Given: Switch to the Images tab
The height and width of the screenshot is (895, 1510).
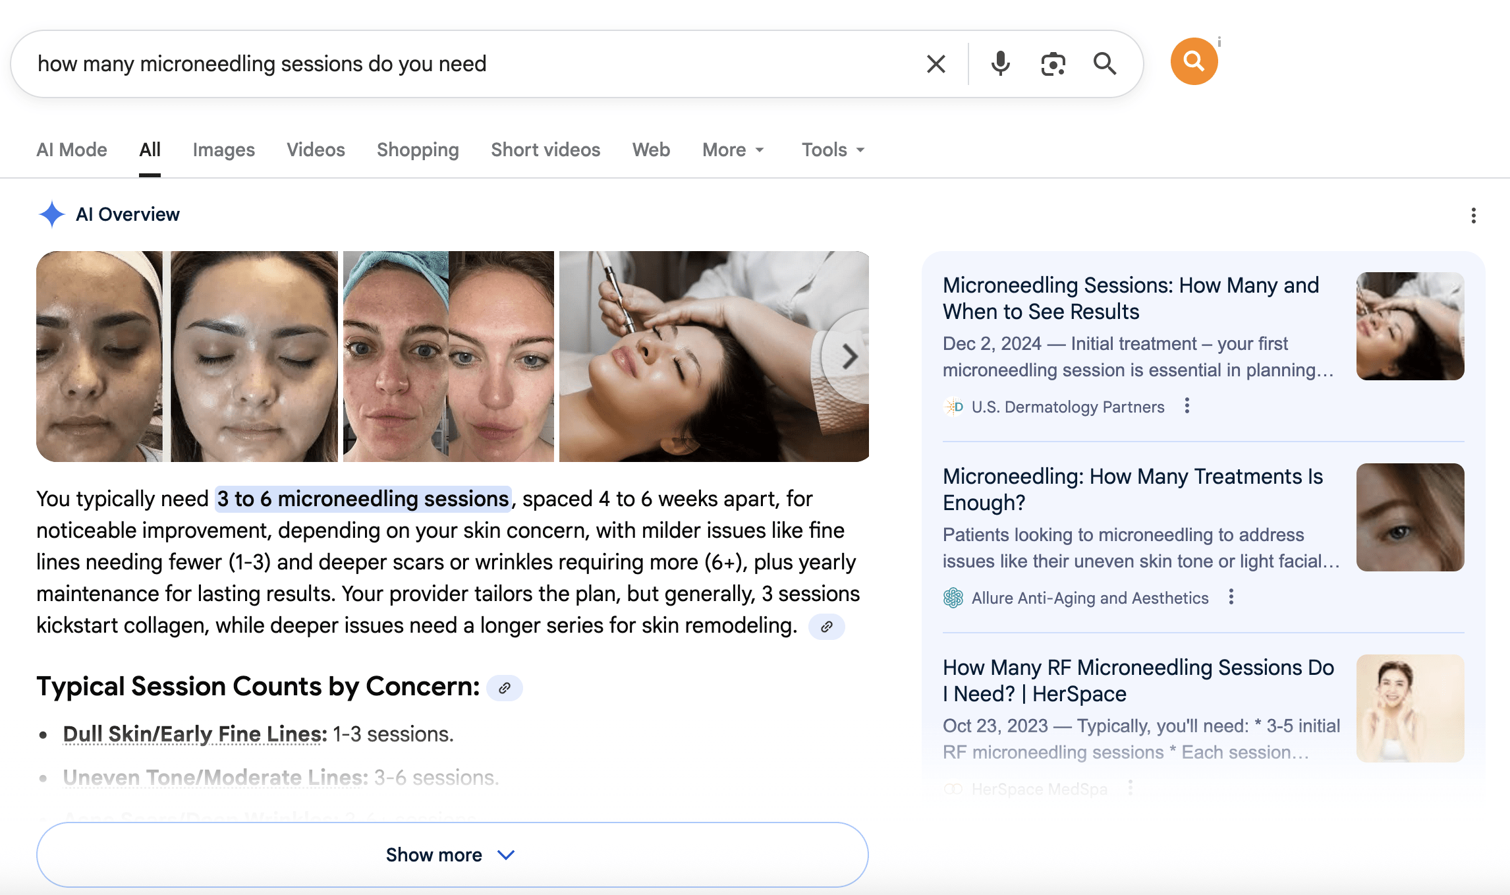Looking at the screenshot, I should coord(223,150).
